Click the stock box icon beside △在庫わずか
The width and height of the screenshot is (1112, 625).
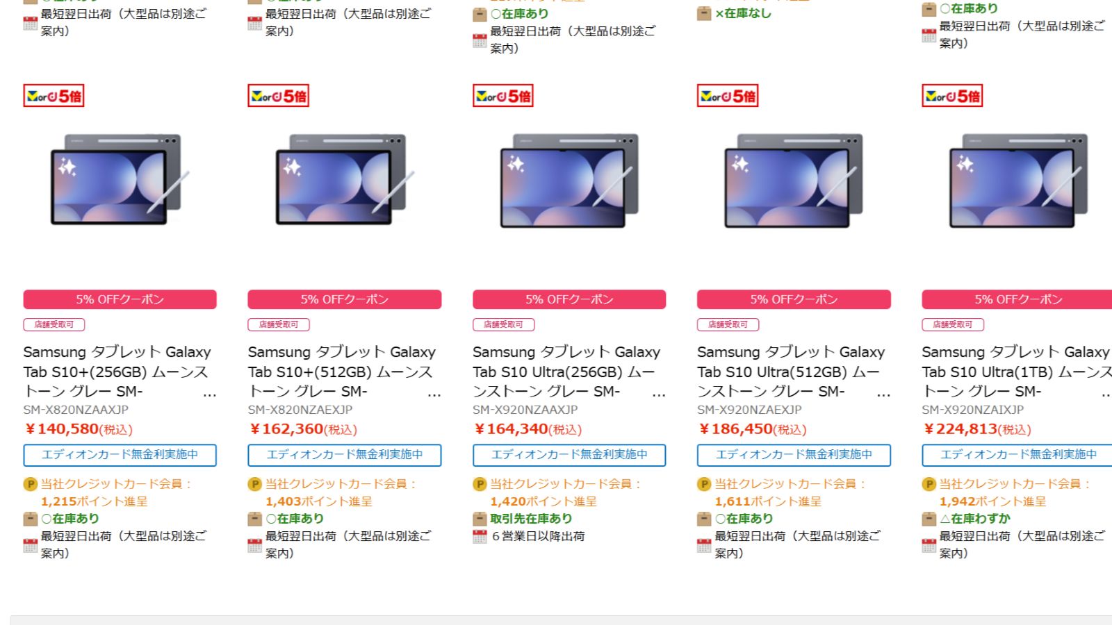(x=929, y=519)
